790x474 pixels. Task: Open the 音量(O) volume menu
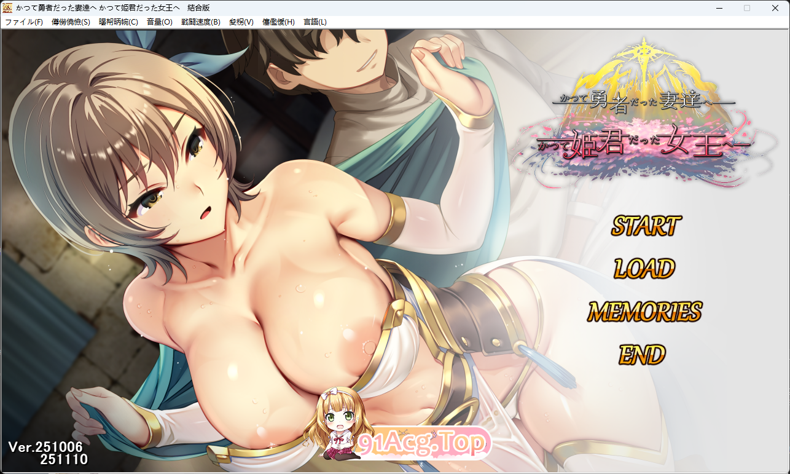(159, 22)
